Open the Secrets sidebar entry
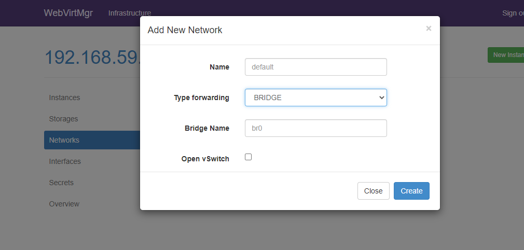 [x=62, y=183]
